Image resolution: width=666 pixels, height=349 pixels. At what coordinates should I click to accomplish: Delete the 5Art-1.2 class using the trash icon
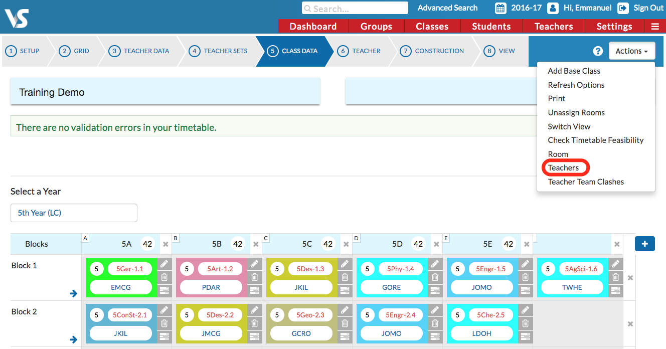pyautogui.click(x=254, y=277)
